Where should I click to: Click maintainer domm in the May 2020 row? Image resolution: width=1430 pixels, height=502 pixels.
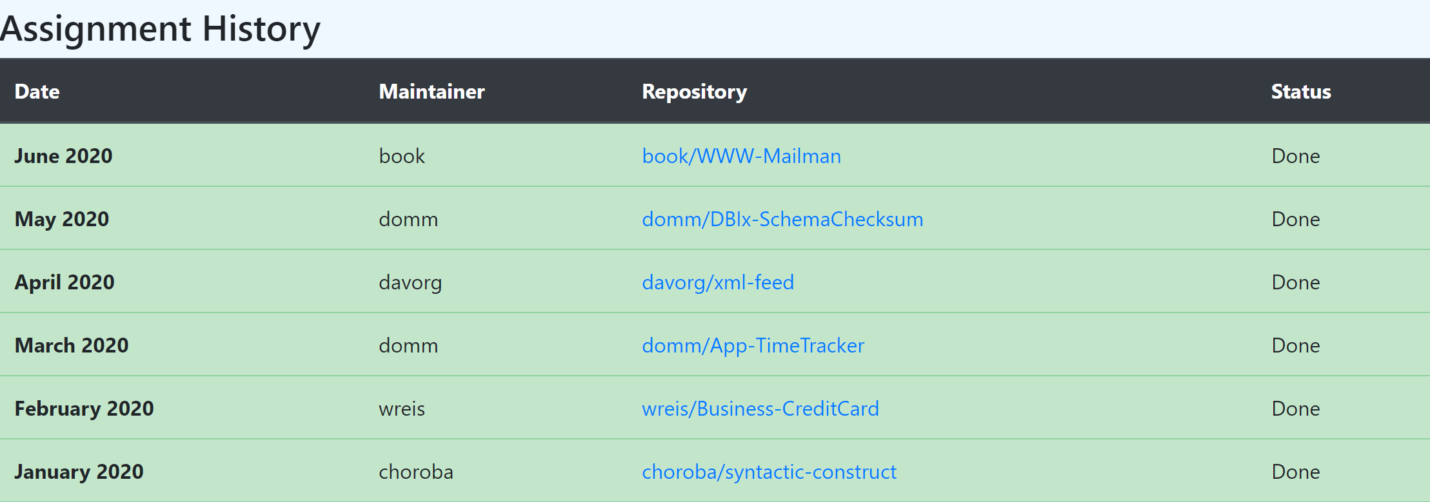408,219
